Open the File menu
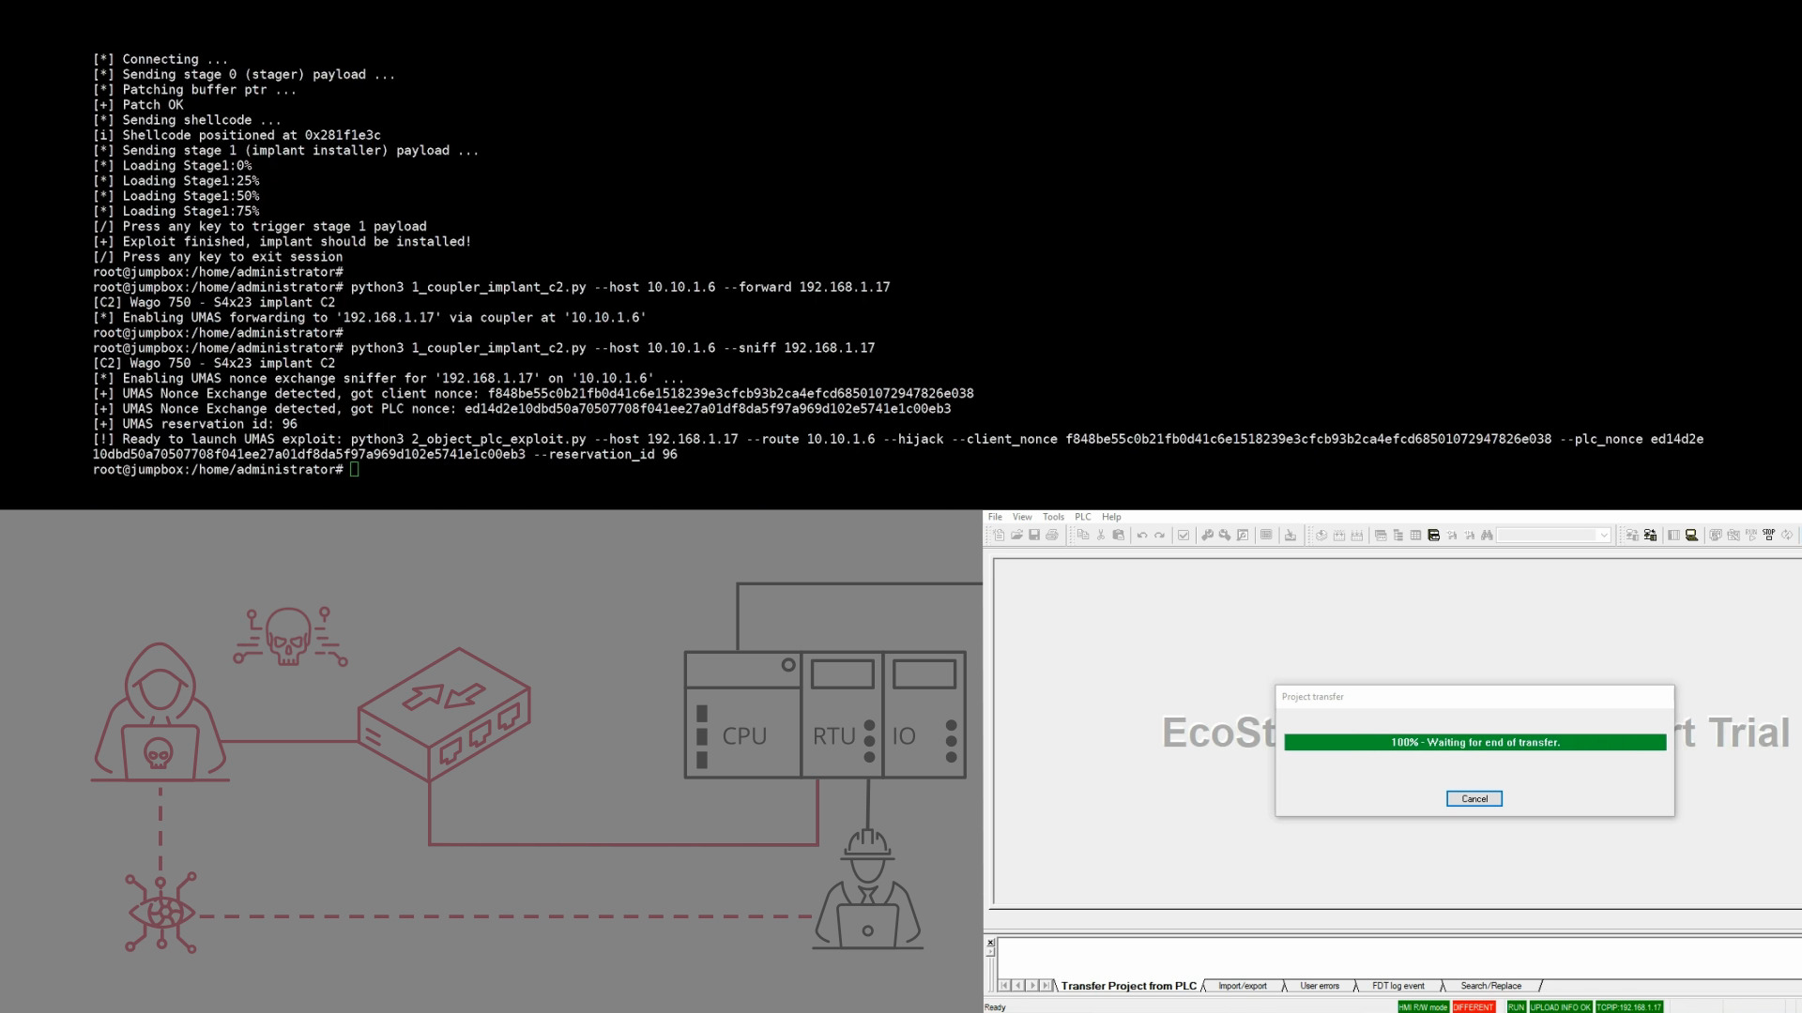 point(995,517)
